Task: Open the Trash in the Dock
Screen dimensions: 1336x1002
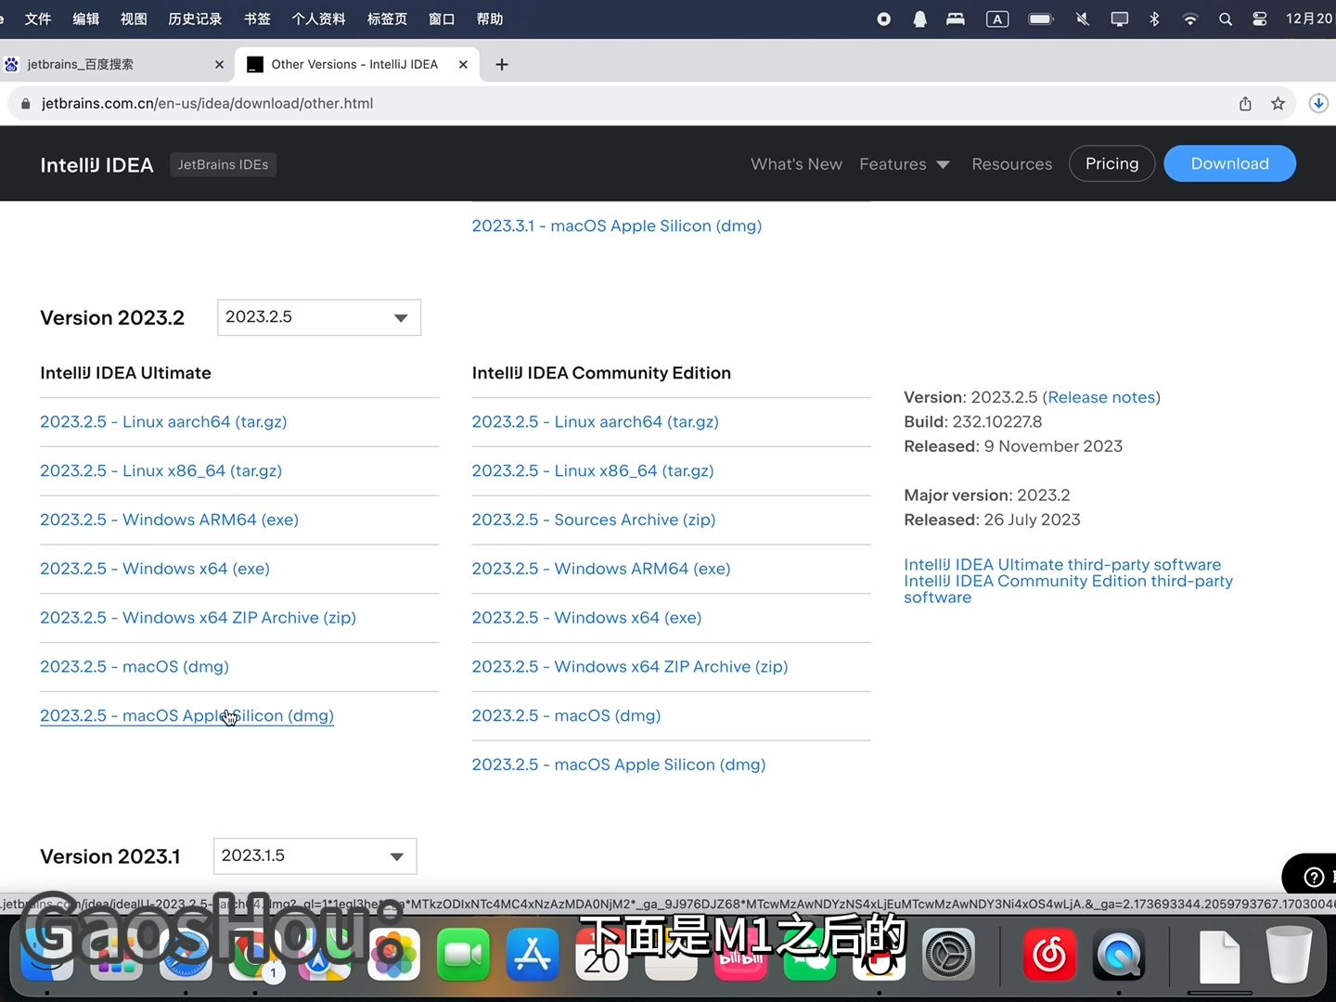Action: tap(1289, 954)
